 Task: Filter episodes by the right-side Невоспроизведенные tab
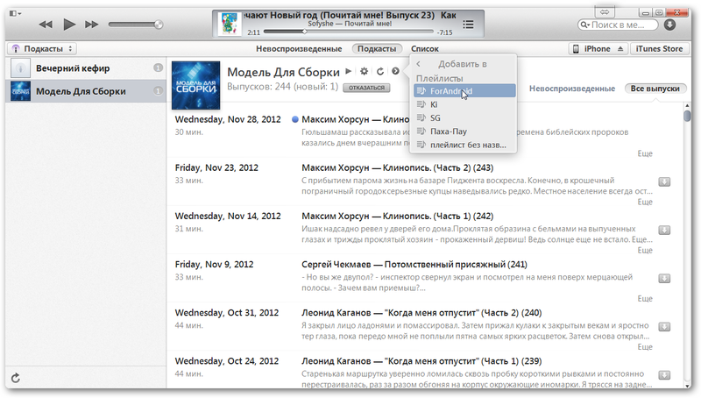pos(572,89)
